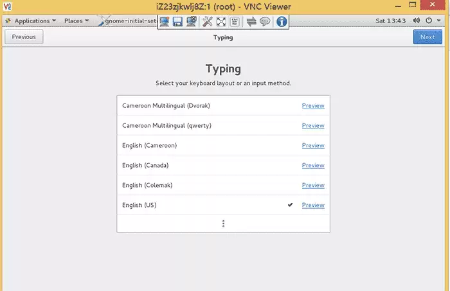The image size is (450, 291).
Task: Select the English (Canada) layout
Action: 223,165
